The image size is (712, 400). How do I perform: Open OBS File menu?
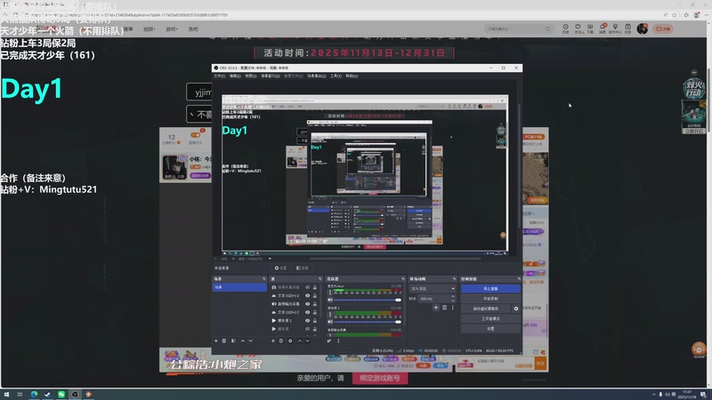[219, 76]
